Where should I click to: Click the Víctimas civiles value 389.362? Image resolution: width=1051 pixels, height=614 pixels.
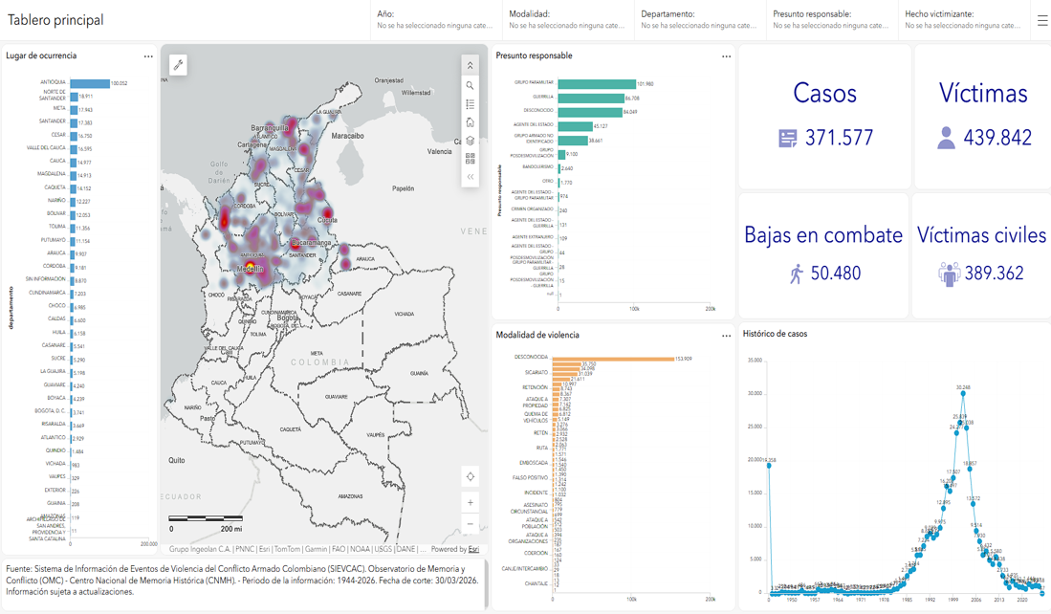994,274
